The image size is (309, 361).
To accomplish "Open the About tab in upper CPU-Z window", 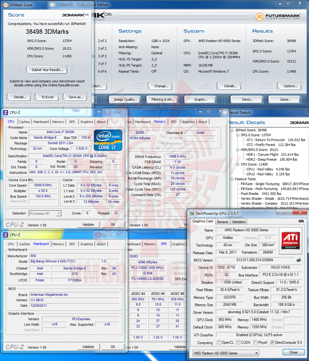I will 101,122.
